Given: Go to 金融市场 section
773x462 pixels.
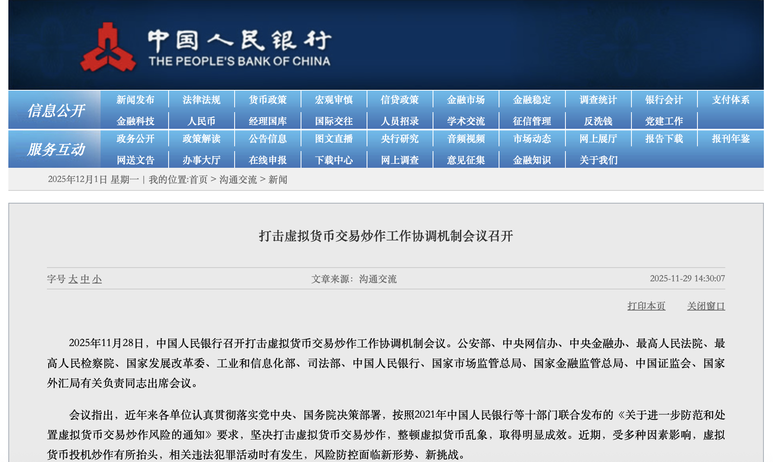Looking at the screenshot, I should pos(466,100).
